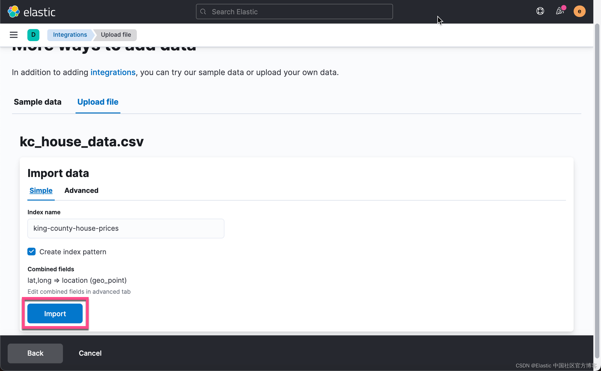Open the user profile avatar e
Image resolution: width=601 pixels, height=371 pixels.
[x=579, y=11]
